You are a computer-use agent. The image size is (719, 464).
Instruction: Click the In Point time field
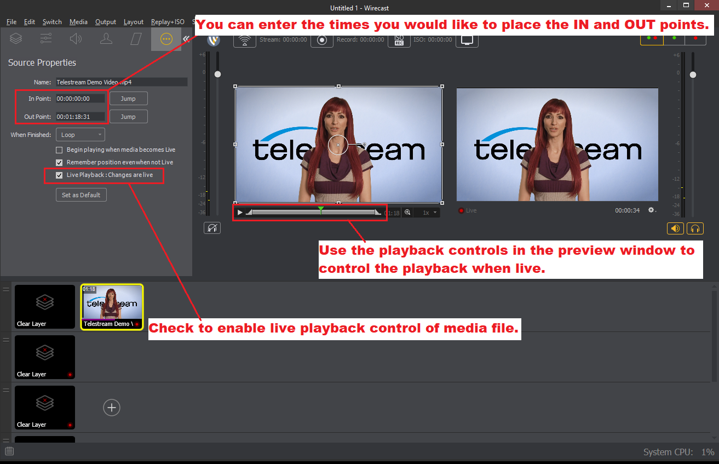(x=80, y=99)
